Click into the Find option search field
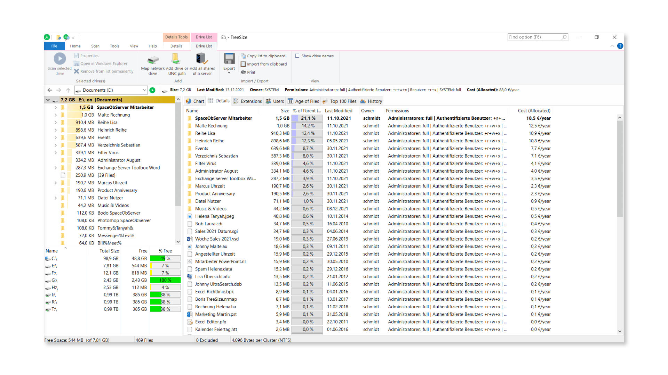Viewport: 668px width, 375px height. (534, 37)
